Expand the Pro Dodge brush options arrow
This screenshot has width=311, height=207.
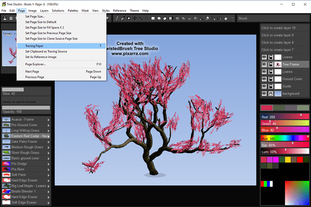[49, 164]
